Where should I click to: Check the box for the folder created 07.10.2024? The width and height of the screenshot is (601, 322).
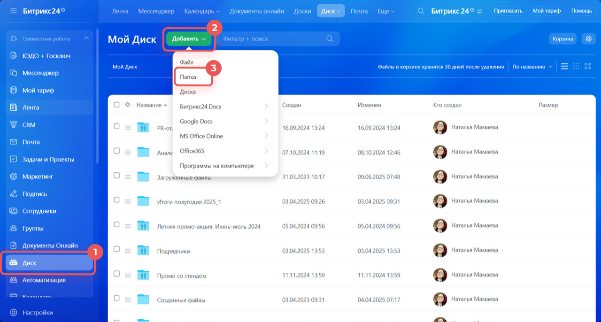116,151
